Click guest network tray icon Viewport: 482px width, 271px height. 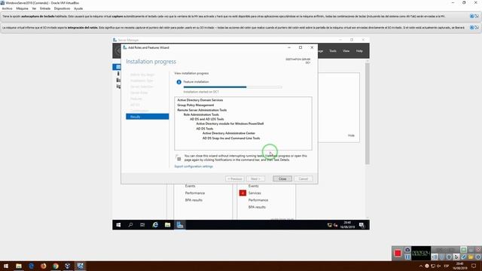(330, 225)
